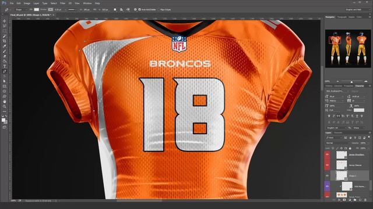The width and height of the screenshot is (373, 209).
Task: Delete layer with the trash icon
Action: (x=365, y=200)
